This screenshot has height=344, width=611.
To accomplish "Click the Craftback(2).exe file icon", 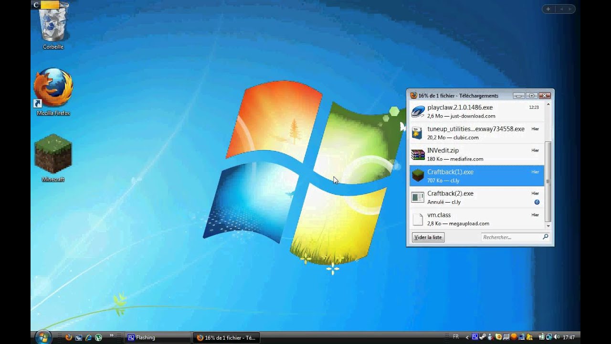I will click(418, 197).
